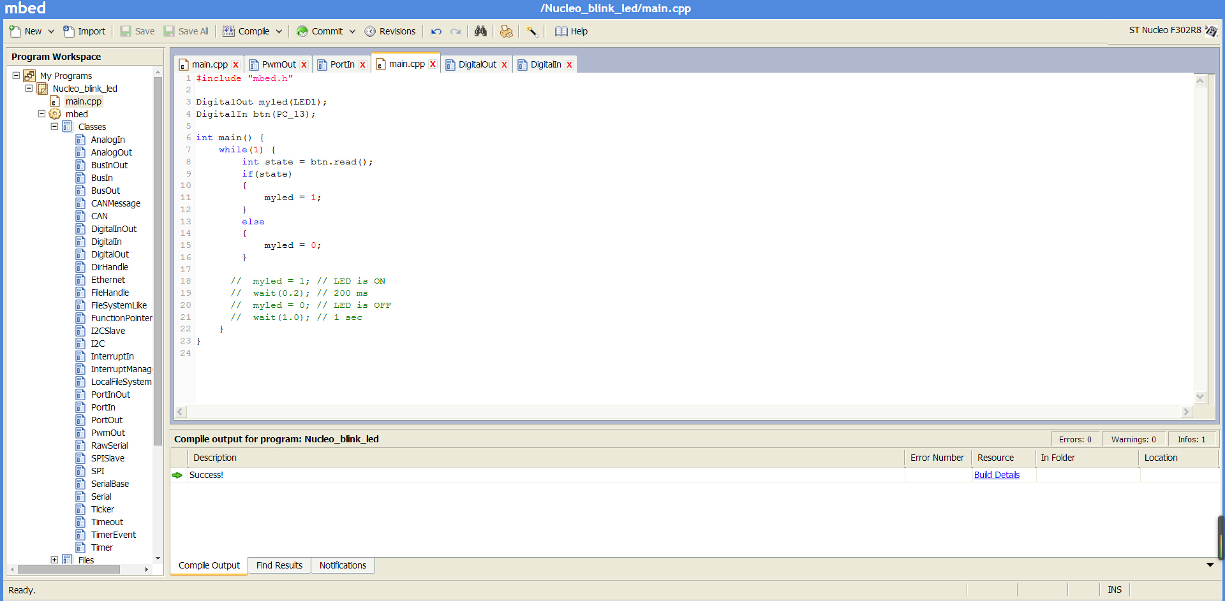
Task: Click the editor scroll down arrow
Action: pyautogui.click(x=1200, y=396)
